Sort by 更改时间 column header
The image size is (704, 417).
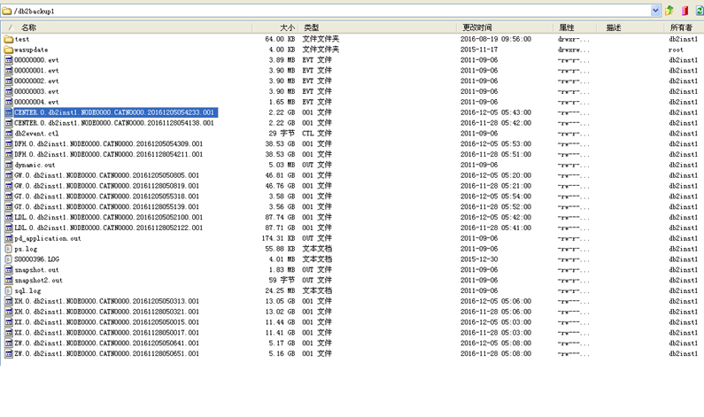pos(477,27)
